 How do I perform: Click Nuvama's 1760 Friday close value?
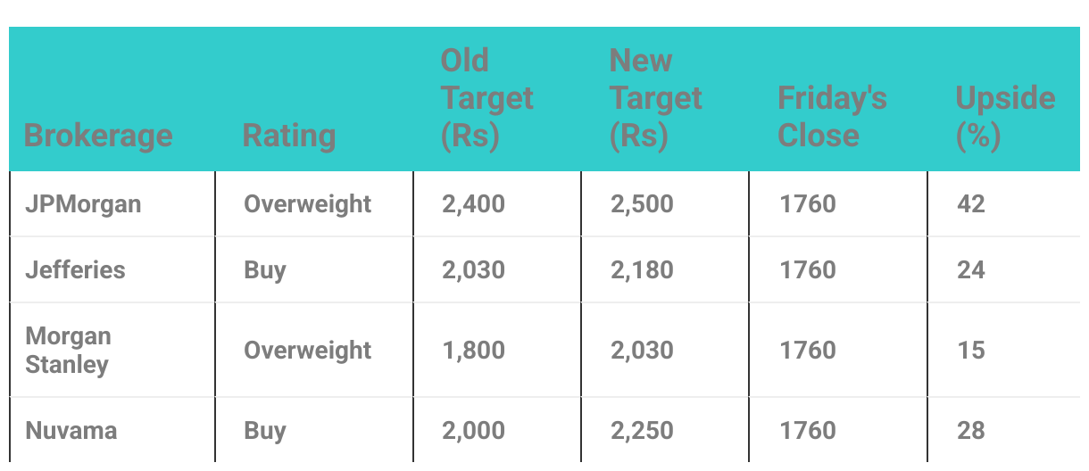[808, 431]
